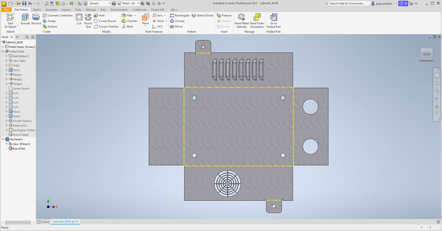The image size is (442, 231).
Task: Search the model browser
Action: pos(27,37)
